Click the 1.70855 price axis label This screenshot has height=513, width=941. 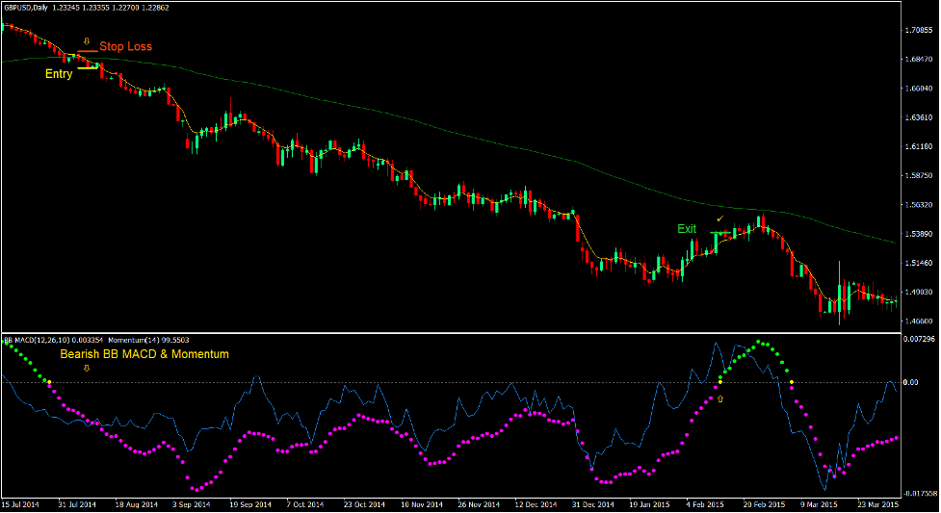pos(921,30)
